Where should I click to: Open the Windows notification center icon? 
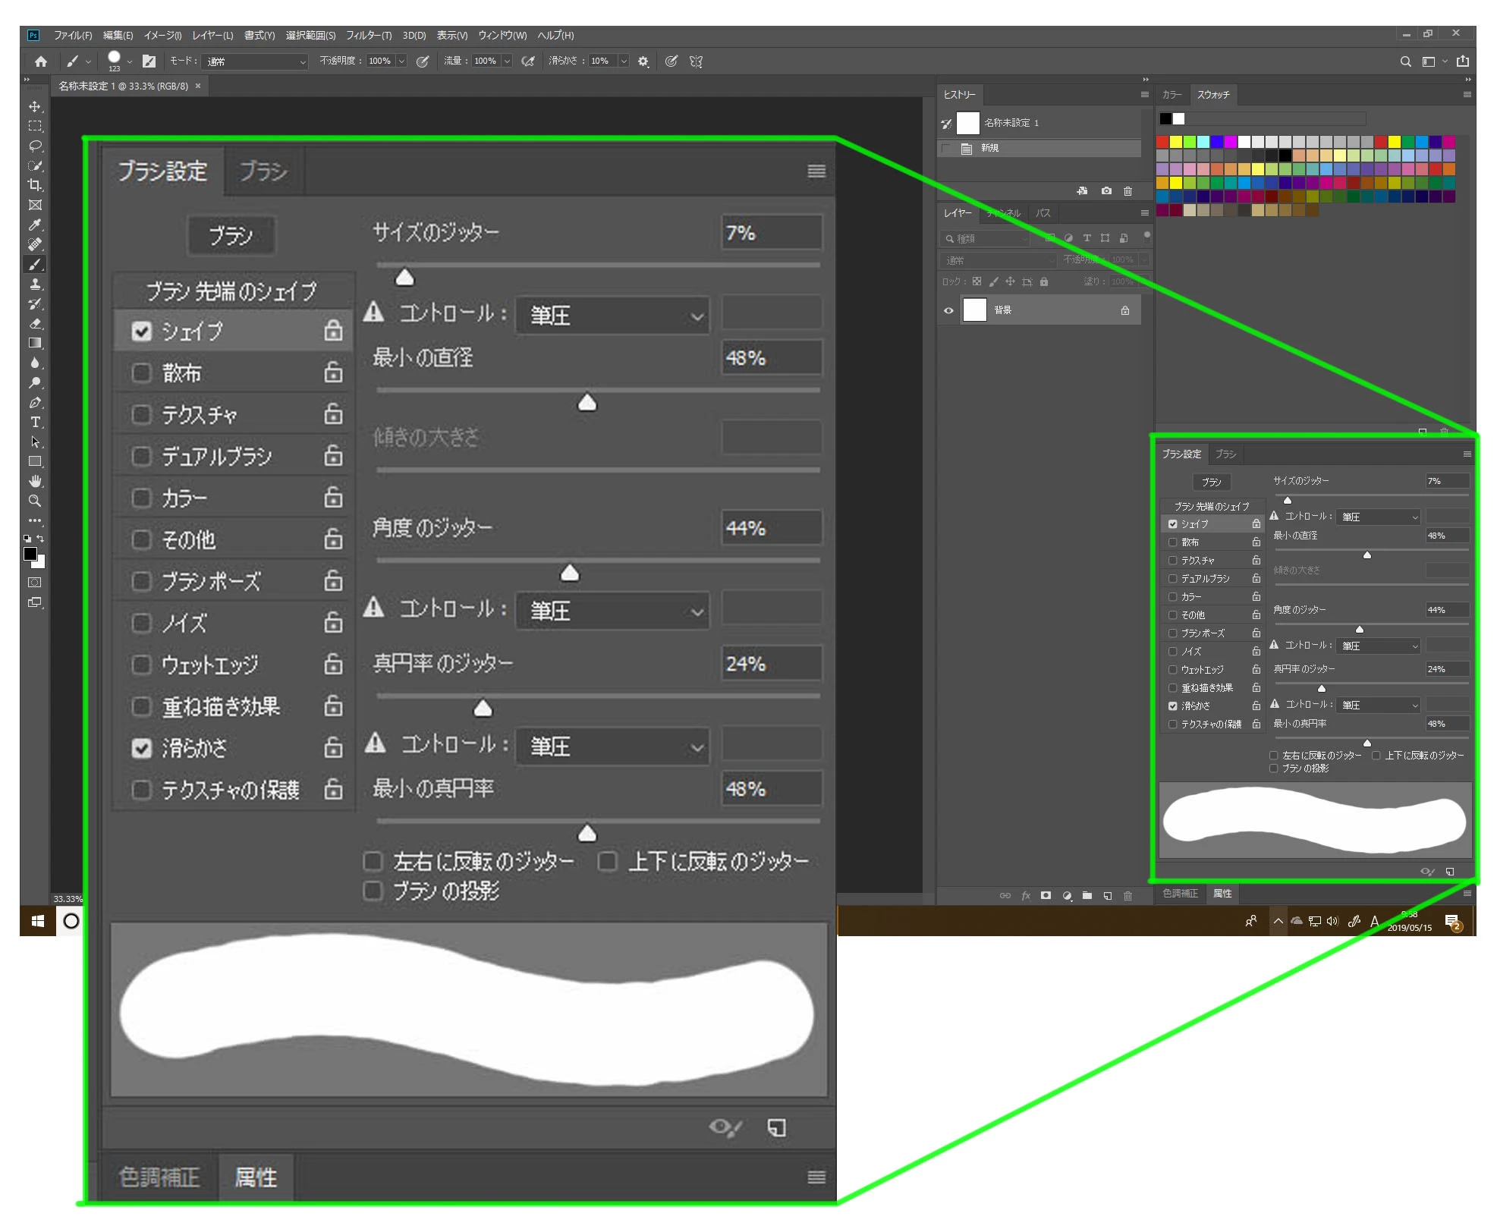pyautogui.click(x=1453, y=922)
